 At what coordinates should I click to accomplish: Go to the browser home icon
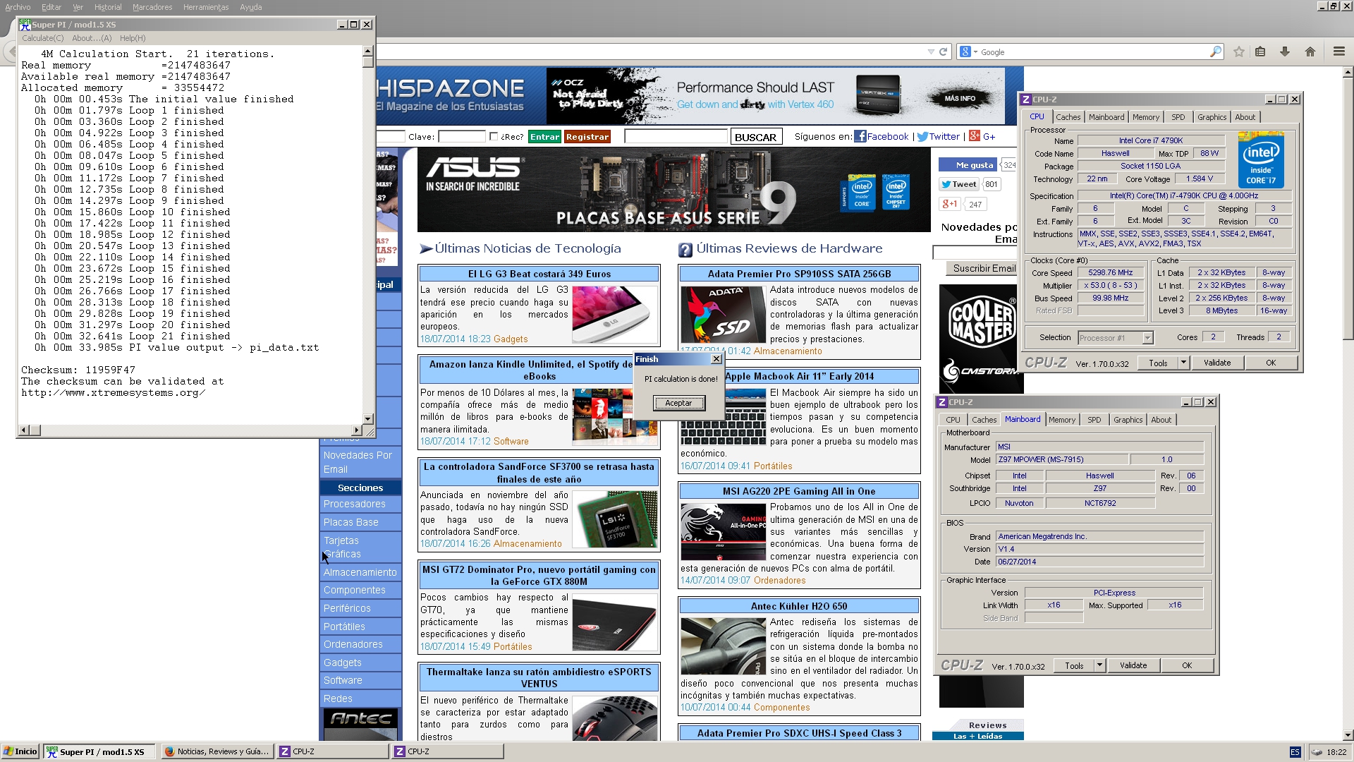coord(1310,52)
